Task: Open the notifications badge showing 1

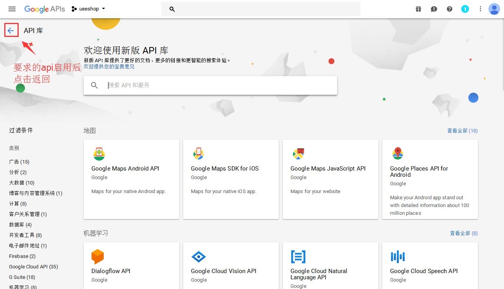Action: click(465, 9)
